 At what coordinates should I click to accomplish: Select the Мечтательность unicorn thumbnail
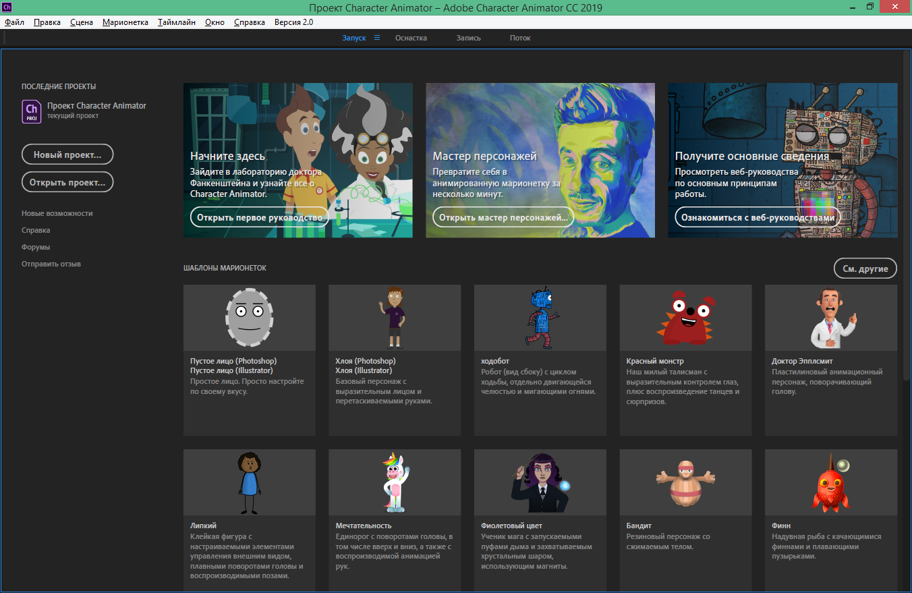395,482
